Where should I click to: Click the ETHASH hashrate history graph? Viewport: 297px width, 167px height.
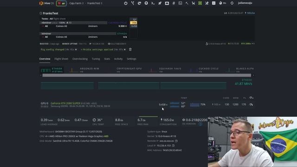[x=134, y=85]
